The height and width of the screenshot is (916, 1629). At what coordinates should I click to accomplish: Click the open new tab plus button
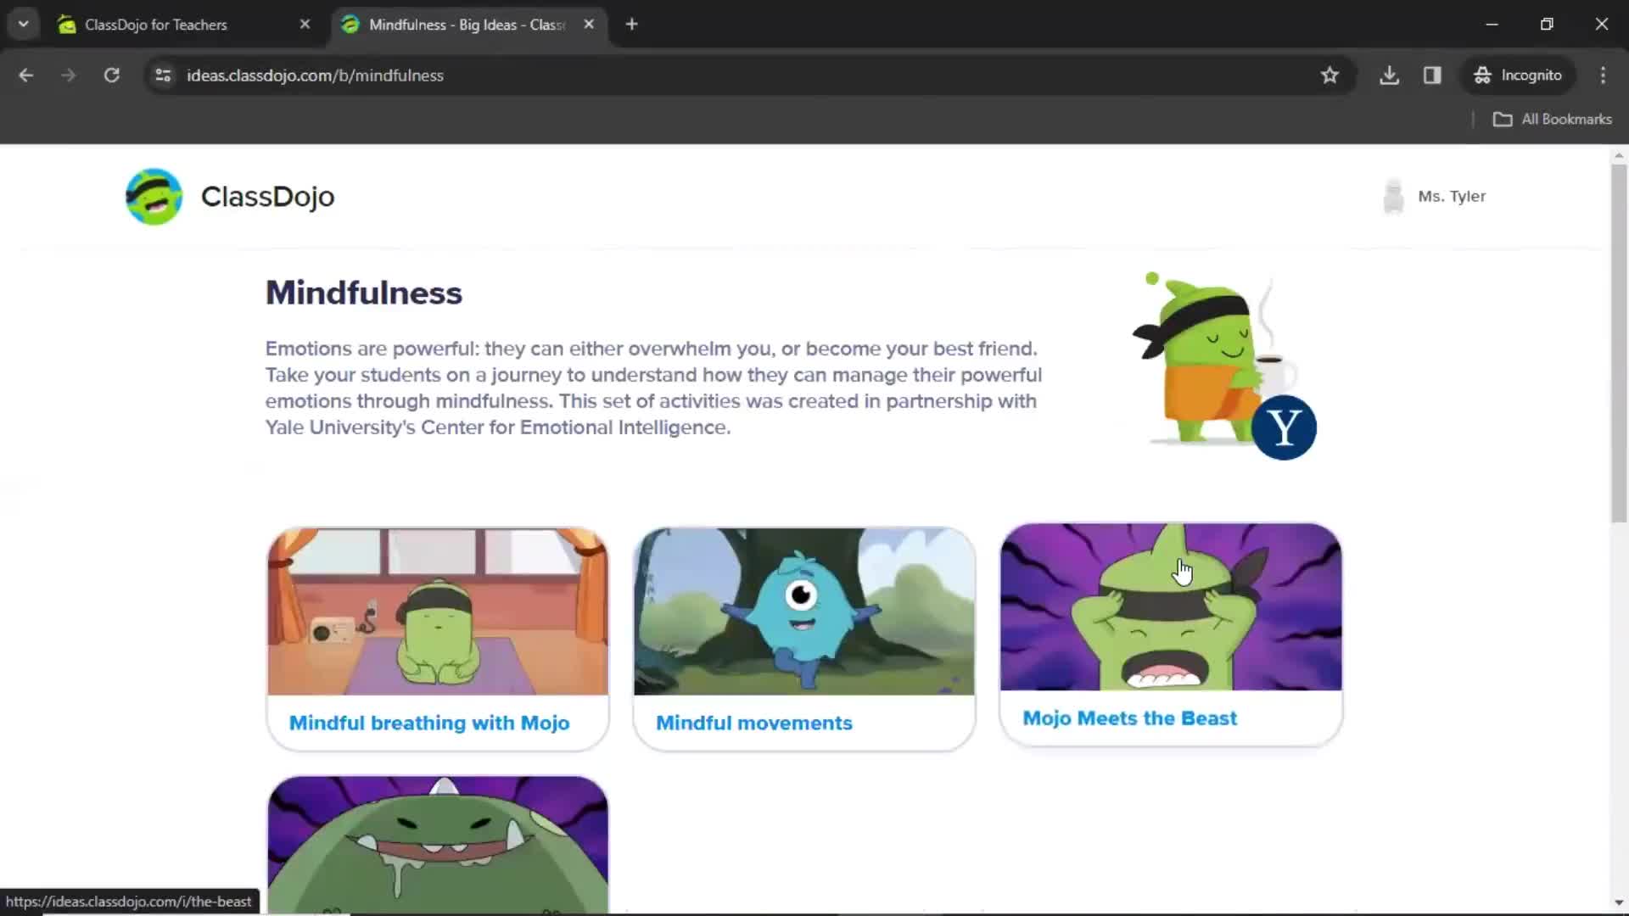click(x=631, y=24)
